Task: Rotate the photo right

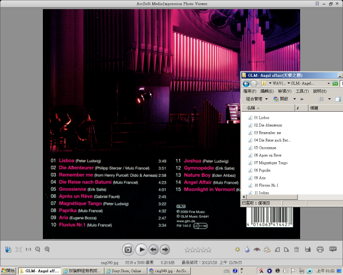Action: (286, 250)
